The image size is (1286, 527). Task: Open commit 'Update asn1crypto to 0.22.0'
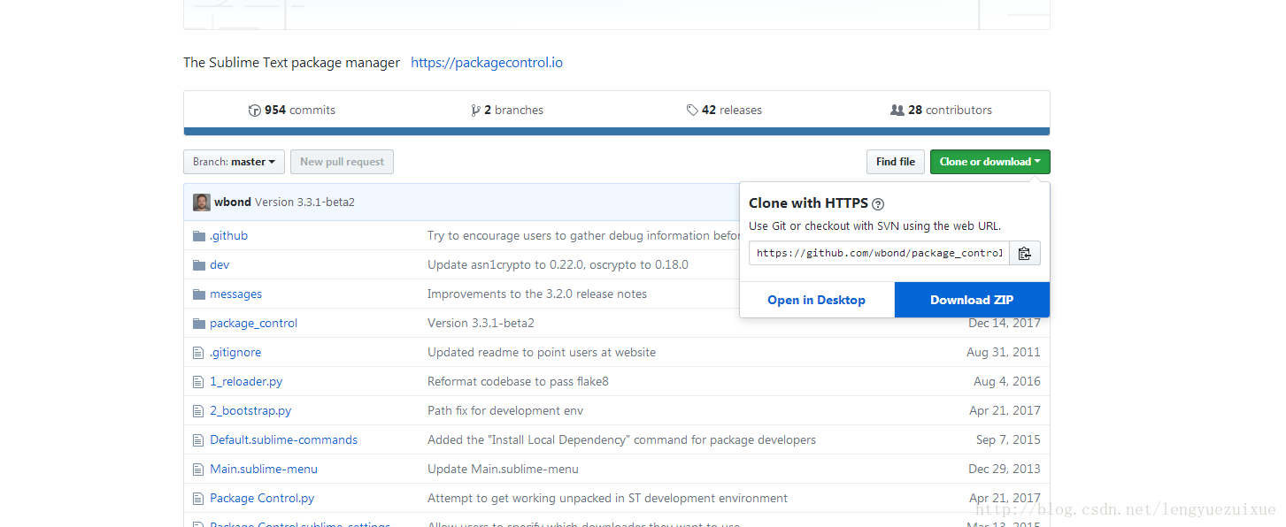pyautogui.click(x=558, y=265)
